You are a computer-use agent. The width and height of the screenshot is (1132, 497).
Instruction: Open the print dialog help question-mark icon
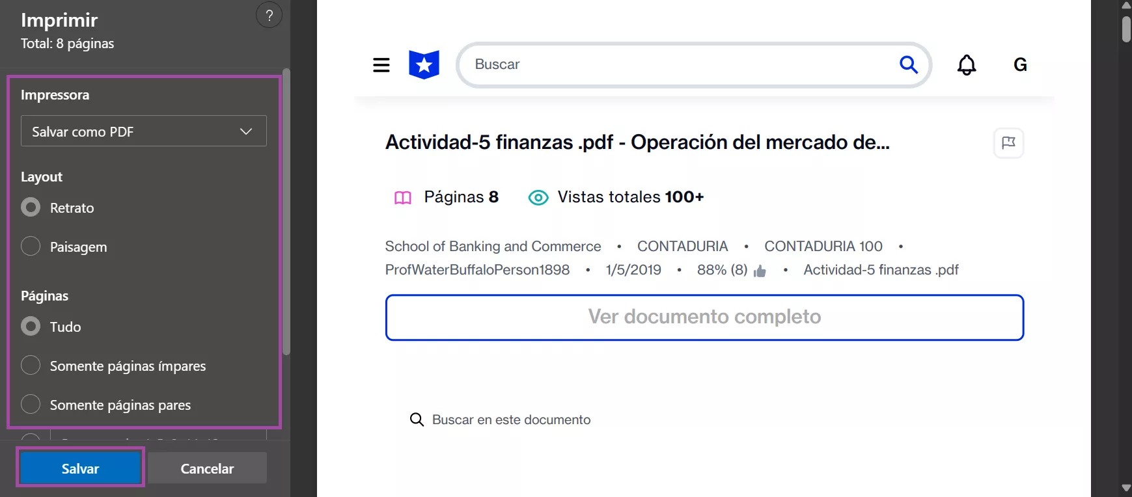(269, 15)
